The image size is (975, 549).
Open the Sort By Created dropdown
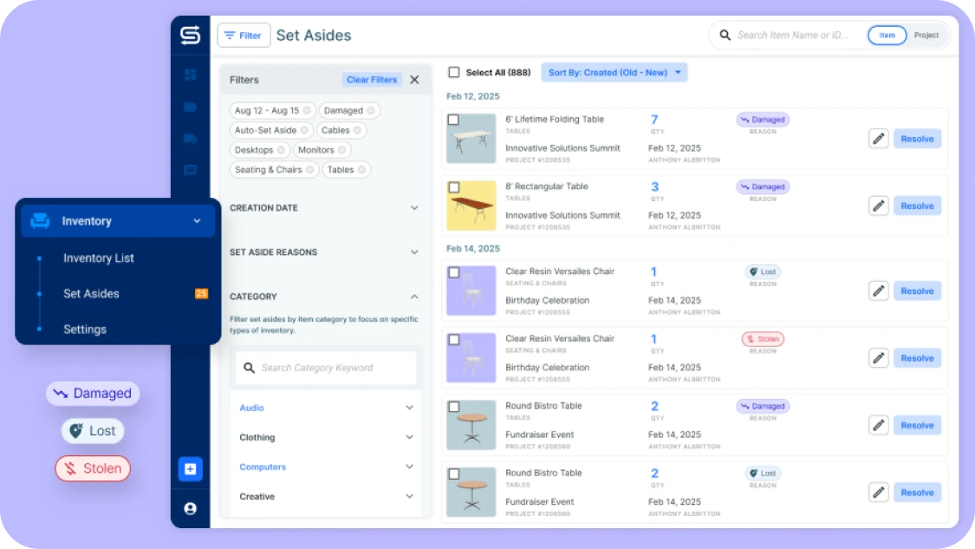[614, 73]
